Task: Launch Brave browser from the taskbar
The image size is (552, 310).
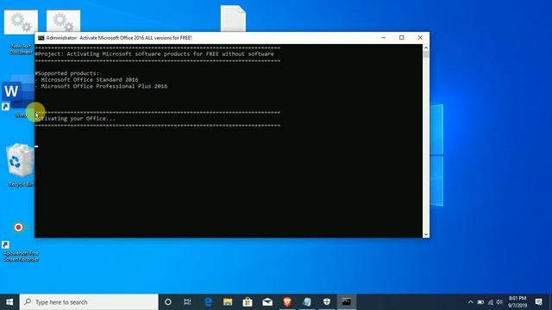Action: [287, 302]
